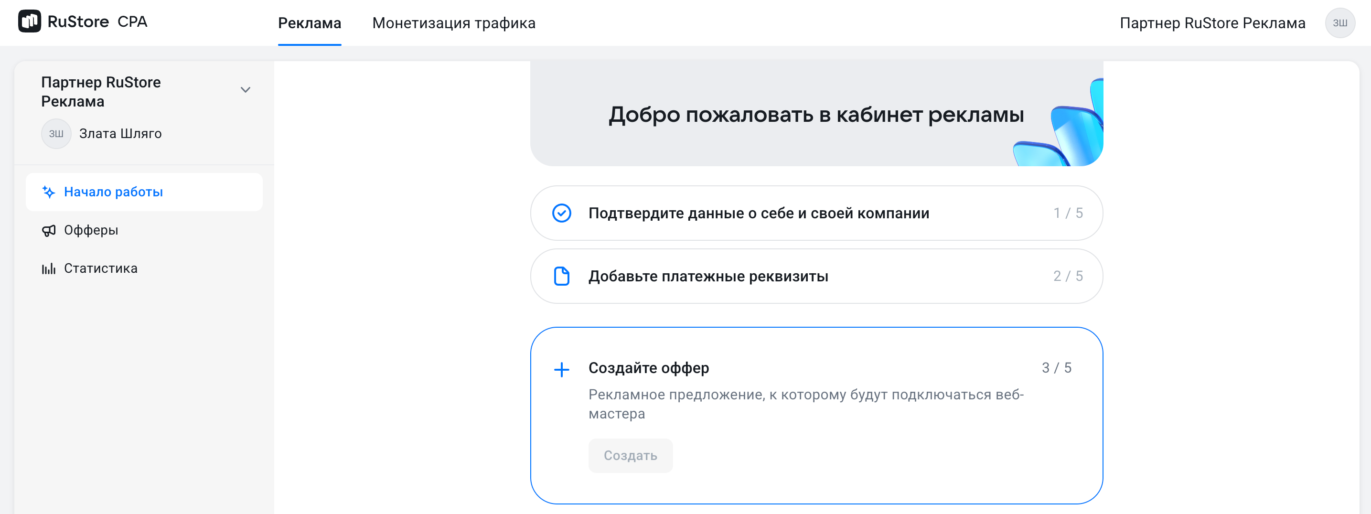Expand the Подтвердите данные о себе step
1371x514 pixels.
click(816, 214)
